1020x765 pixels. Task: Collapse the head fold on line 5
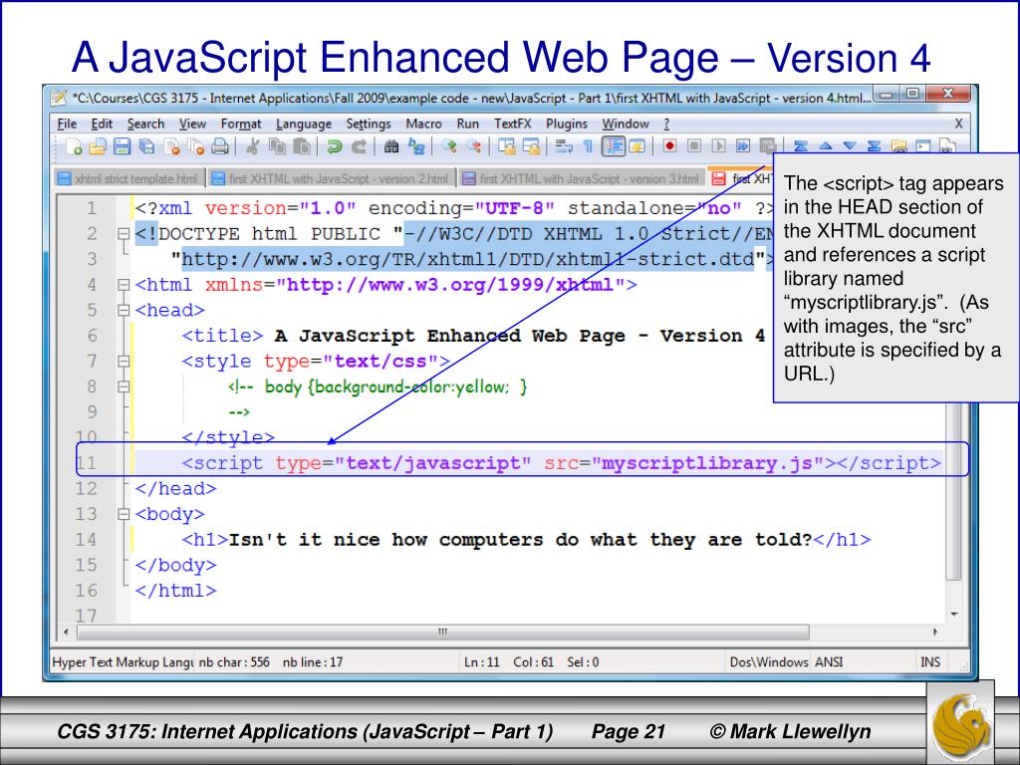[x=124, y=311]
